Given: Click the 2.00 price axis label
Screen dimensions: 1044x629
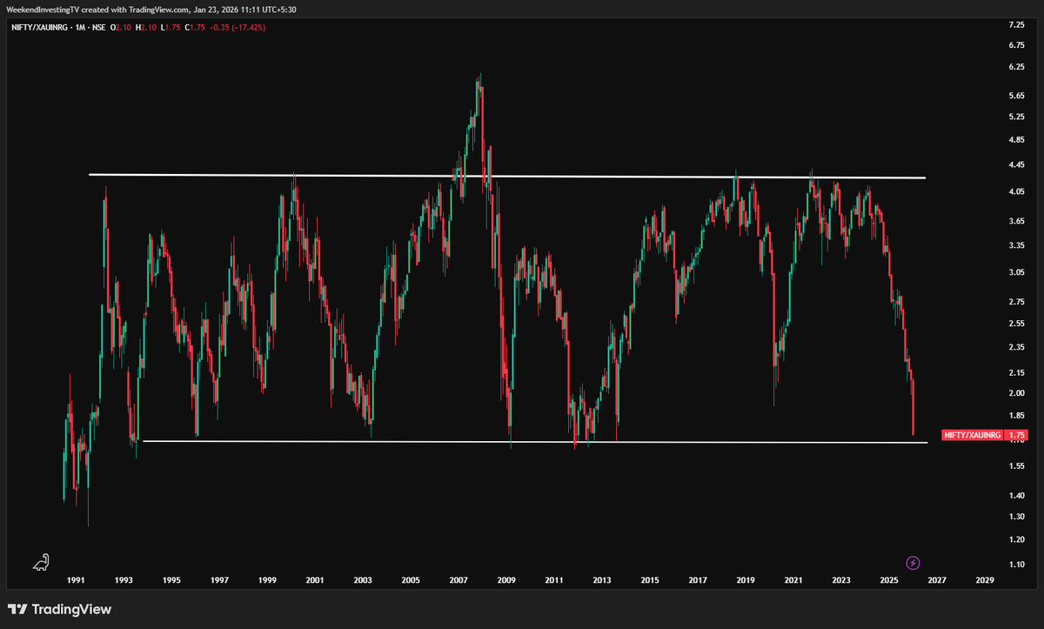Looking at the screenshot, I should [1017, 393].
